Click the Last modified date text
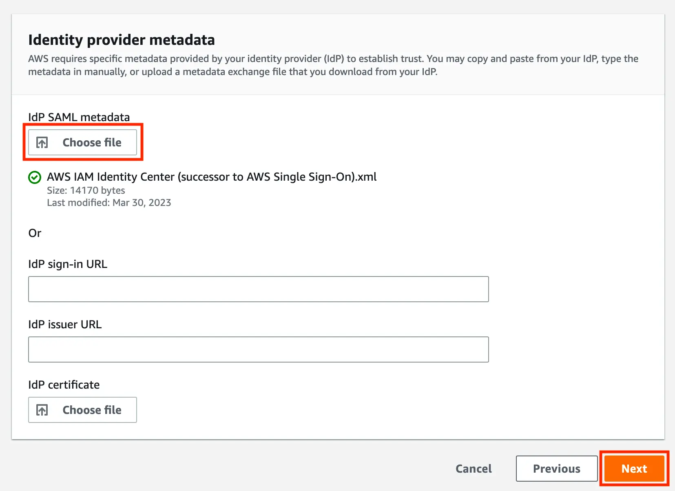 109,203
